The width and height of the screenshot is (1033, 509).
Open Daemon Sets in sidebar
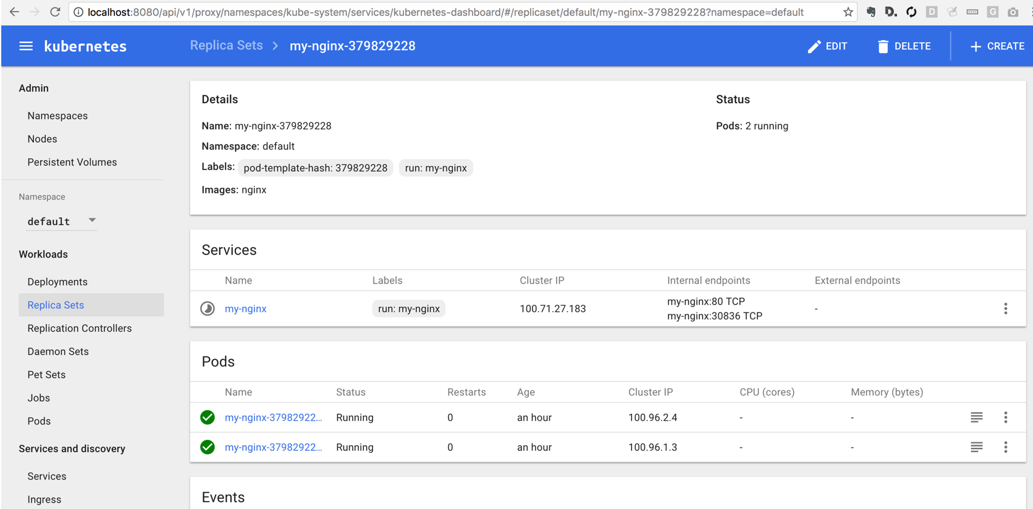pos(58,351)
